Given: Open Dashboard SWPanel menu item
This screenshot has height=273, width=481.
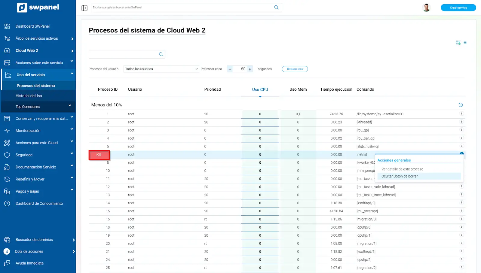Looking at the screenshot, I should [32, 26].
